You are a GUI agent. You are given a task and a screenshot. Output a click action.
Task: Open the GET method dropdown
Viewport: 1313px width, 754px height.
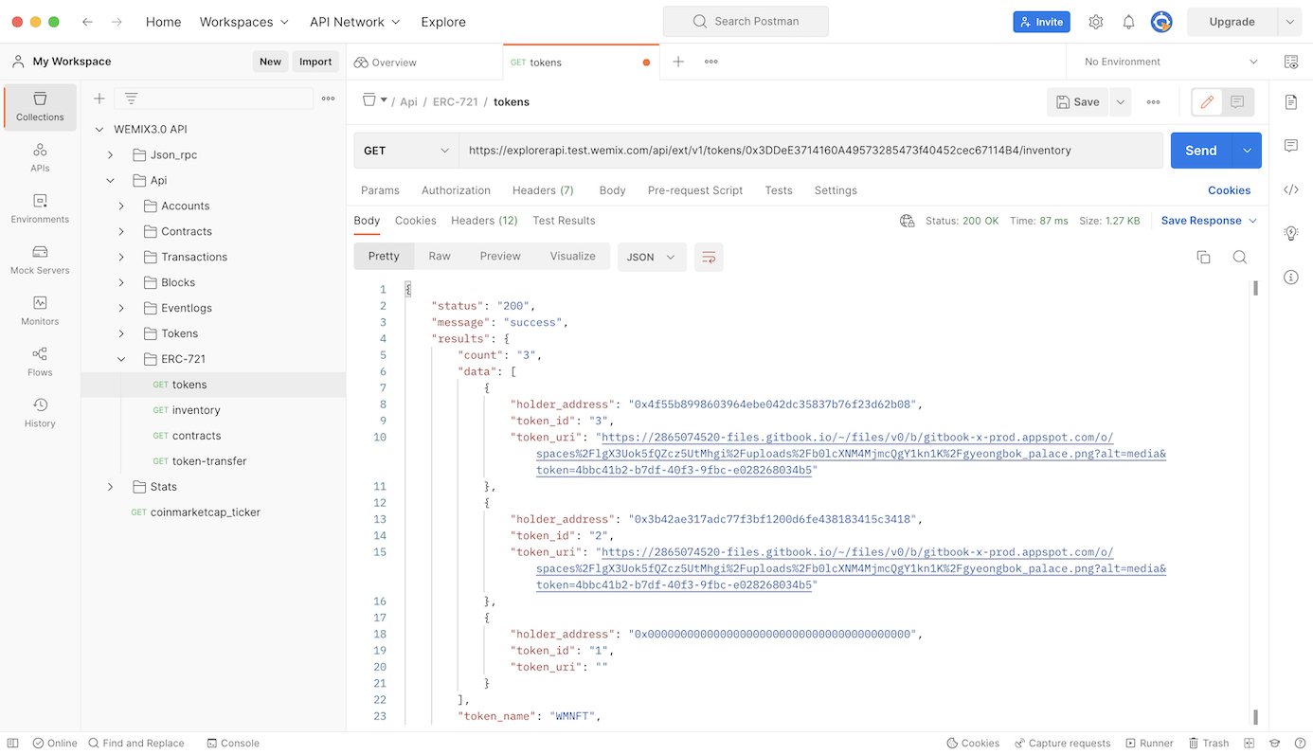pos(406,151)
